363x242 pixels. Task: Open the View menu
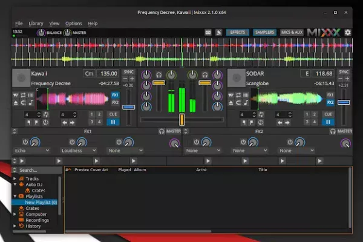(54, 24)
